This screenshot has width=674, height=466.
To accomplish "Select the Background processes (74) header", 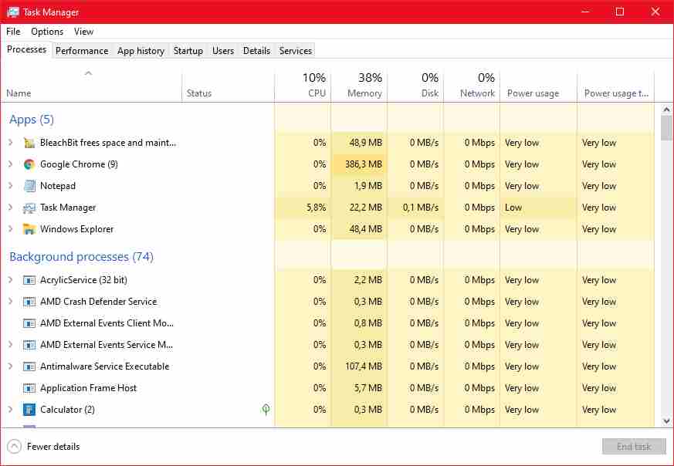I will pos(81,257).
